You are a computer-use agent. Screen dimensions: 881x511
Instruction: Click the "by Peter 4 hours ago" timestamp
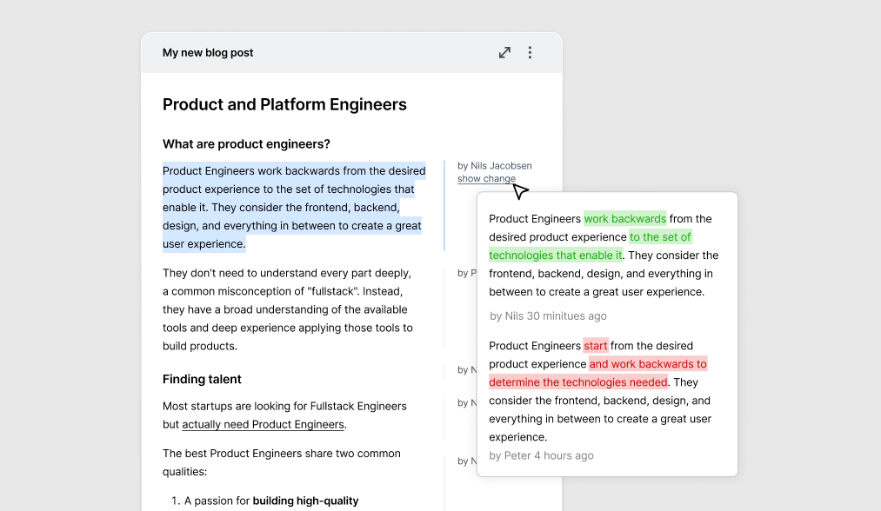coord(541,455)
